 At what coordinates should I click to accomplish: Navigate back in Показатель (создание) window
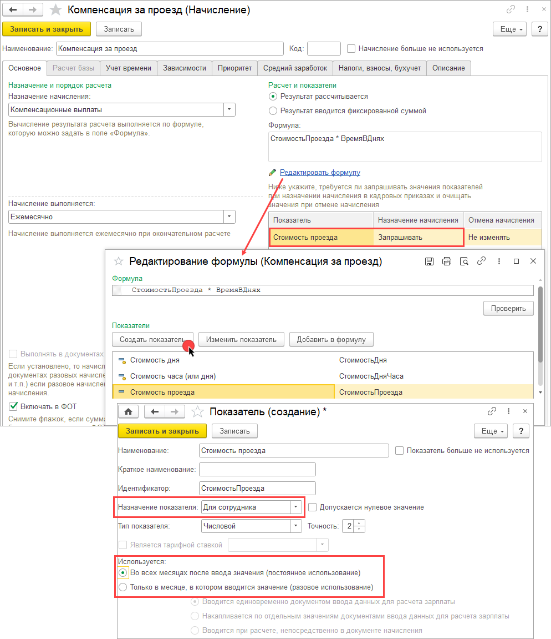click(155, 411)
